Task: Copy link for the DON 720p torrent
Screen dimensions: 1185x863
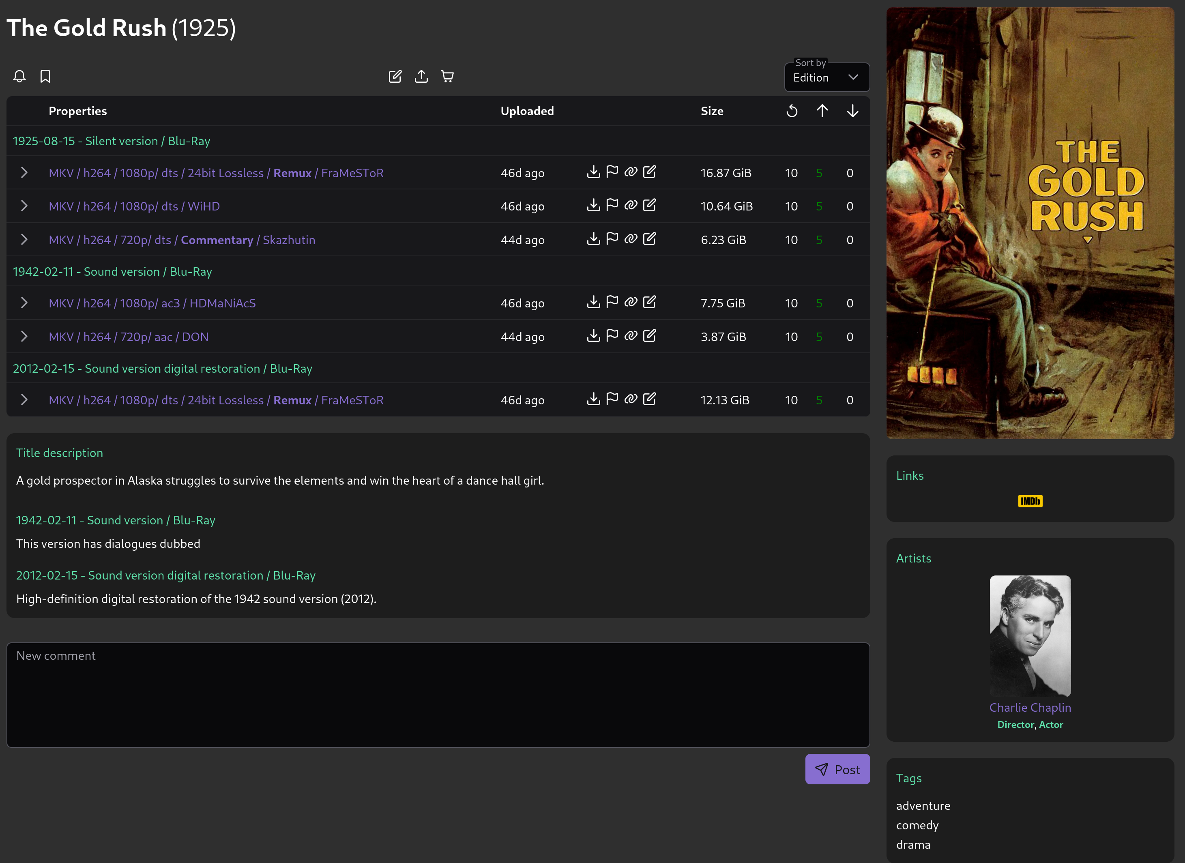Action: point(631,336)
